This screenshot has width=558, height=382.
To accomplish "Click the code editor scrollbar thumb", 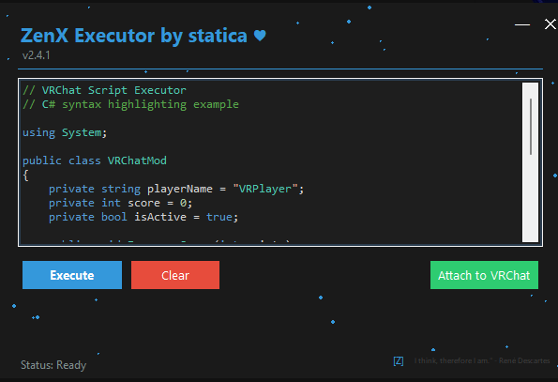I will pos(531,127).
